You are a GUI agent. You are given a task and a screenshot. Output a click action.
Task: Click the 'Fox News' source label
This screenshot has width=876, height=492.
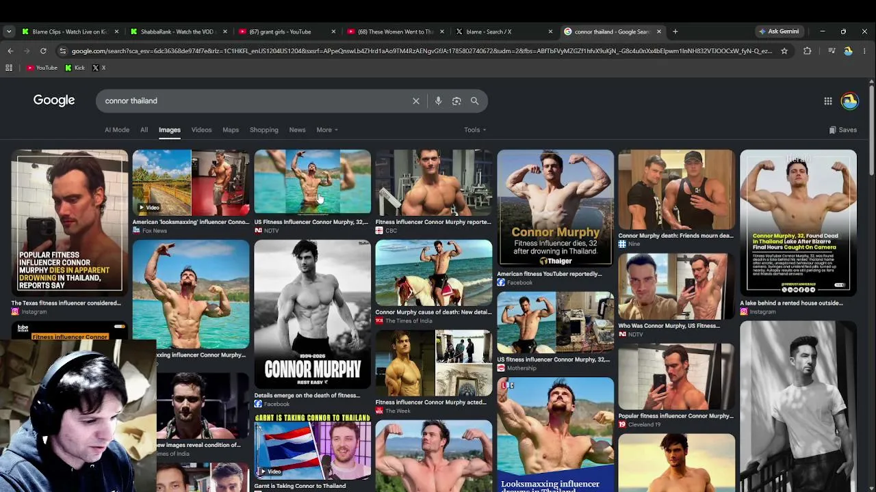pyautogui.click(x=155, y=231)
